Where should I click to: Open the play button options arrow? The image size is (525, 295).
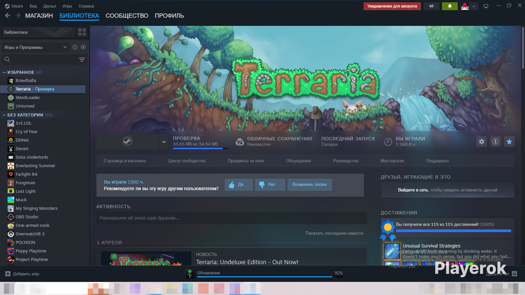click(164, 142)
